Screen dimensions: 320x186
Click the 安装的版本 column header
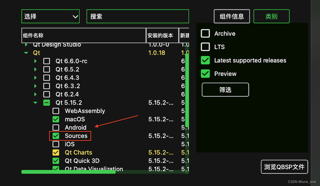tap(162, 35)
